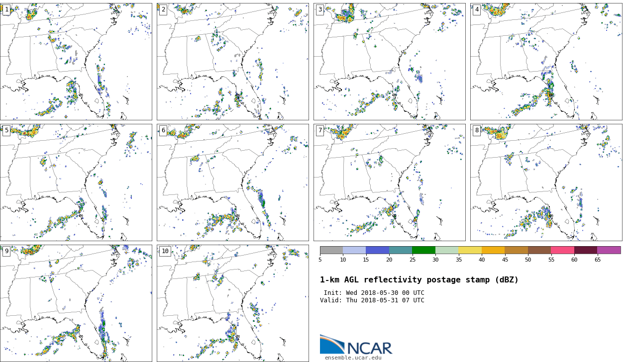627x362 pixels.
Task: Click the NCAR logo
Action: coord(356,345)
